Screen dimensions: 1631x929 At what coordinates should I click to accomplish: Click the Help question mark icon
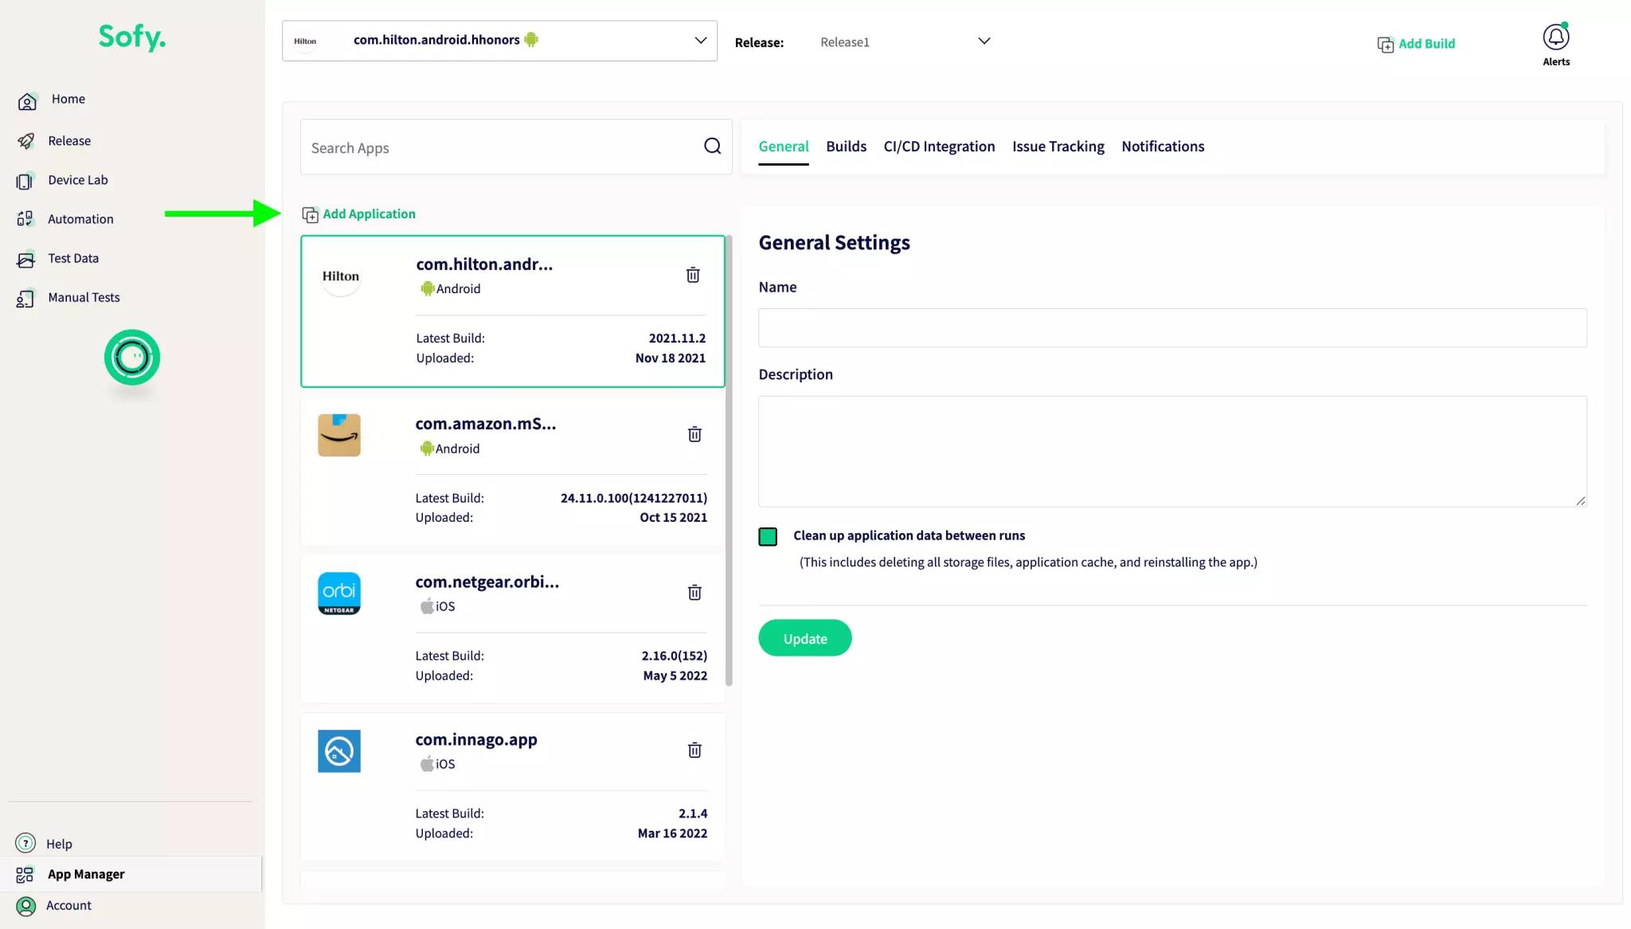click(x=25, y=843)
